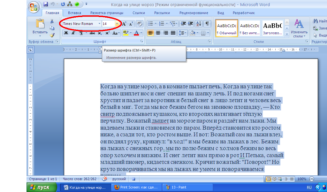Open the font color dropdown arrow
Viewport: 327px width, 192px height.
141,33
